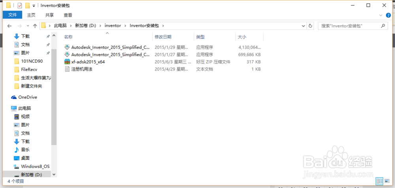395x188 pixels.
Task: Click the 好压 ZIP 压缩文件 type cell
Action: click(x=213, y=61)
